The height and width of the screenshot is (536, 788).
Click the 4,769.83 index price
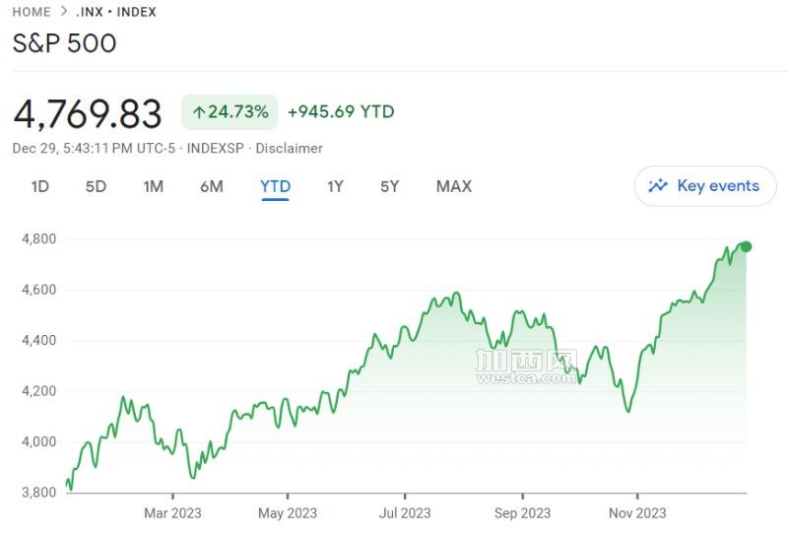point(88,114)
